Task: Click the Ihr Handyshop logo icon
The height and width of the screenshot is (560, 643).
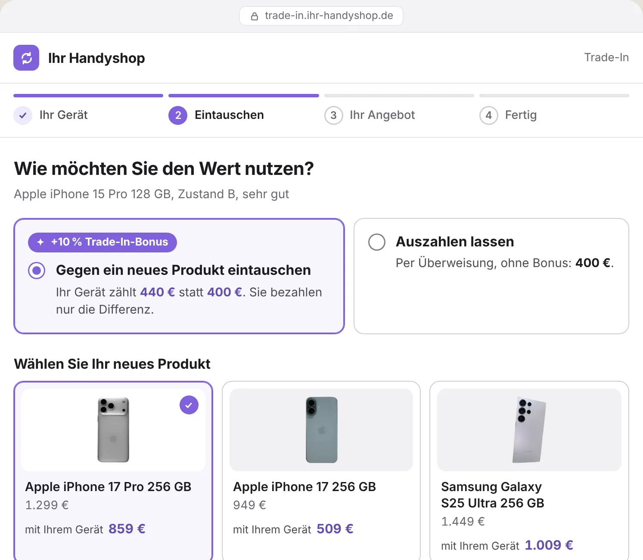Action: tap(26, 58)
